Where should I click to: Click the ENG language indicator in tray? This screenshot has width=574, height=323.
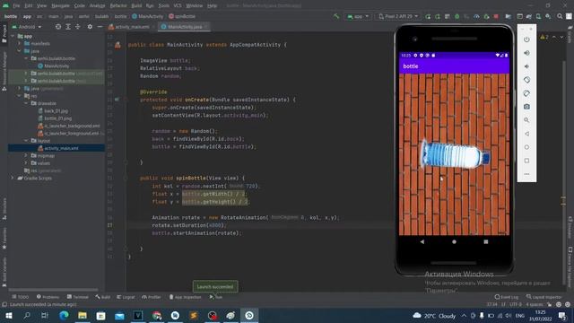point(520,315)
